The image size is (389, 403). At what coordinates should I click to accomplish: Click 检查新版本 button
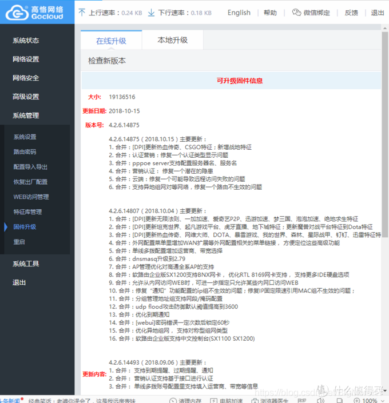[107, 61]
